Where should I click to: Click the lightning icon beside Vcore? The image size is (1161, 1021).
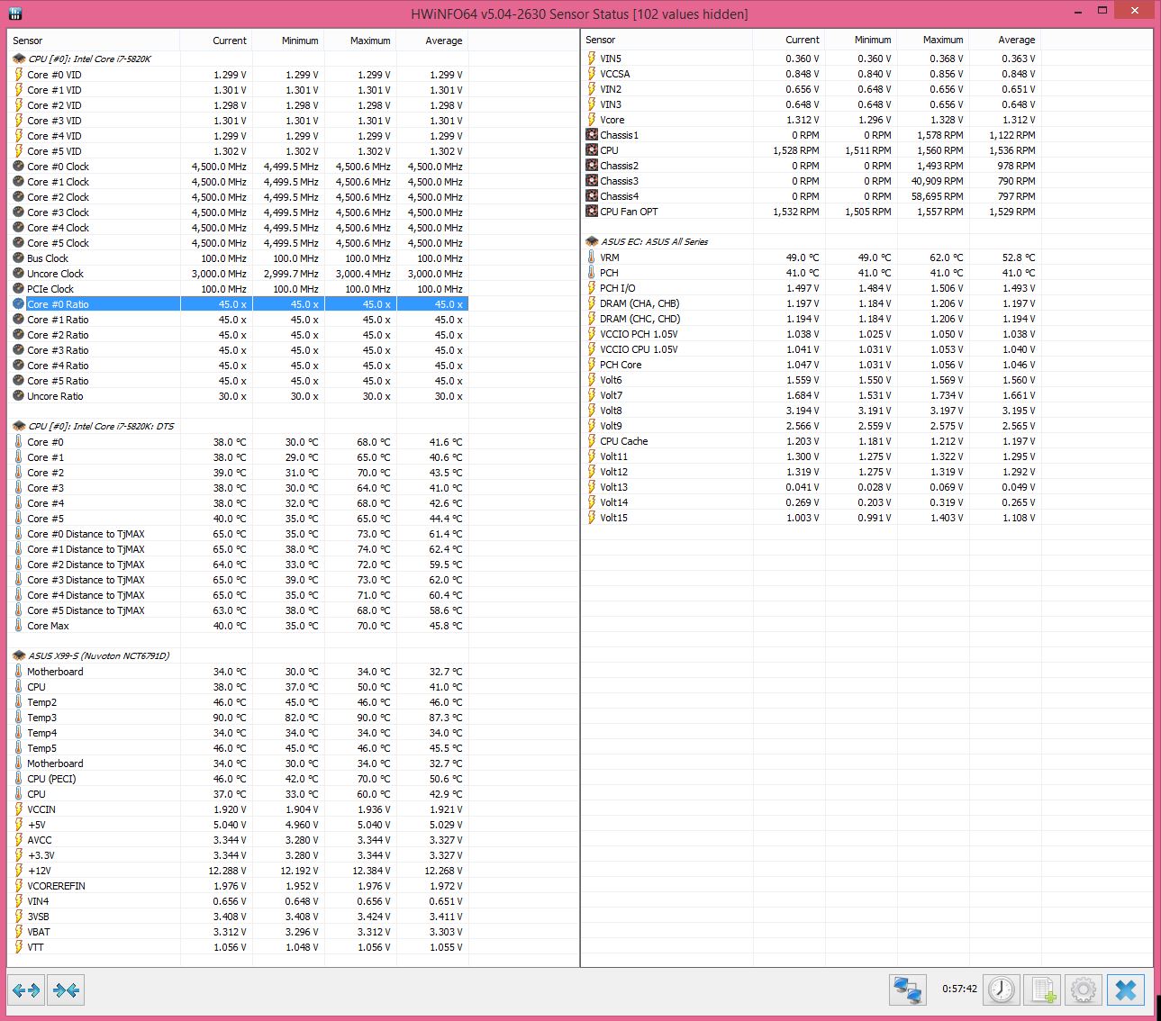tap(592, 120)
